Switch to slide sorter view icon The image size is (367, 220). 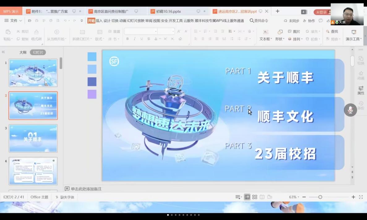tap(255, 197)
